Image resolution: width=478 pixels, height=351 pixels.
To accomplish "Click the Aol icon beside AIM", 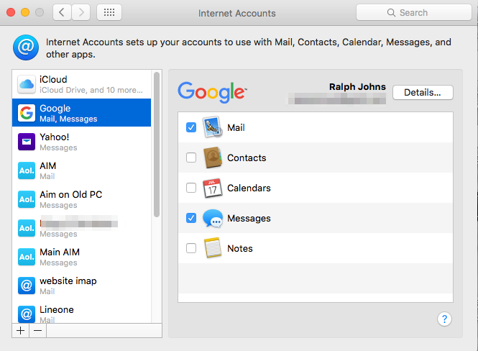I will [x=26, y=170].
